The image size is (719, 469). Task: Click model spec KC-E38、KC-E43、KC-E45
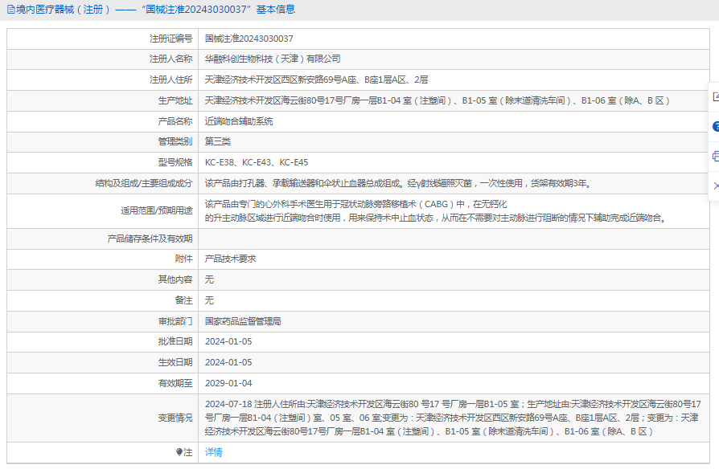pos(257,162)
